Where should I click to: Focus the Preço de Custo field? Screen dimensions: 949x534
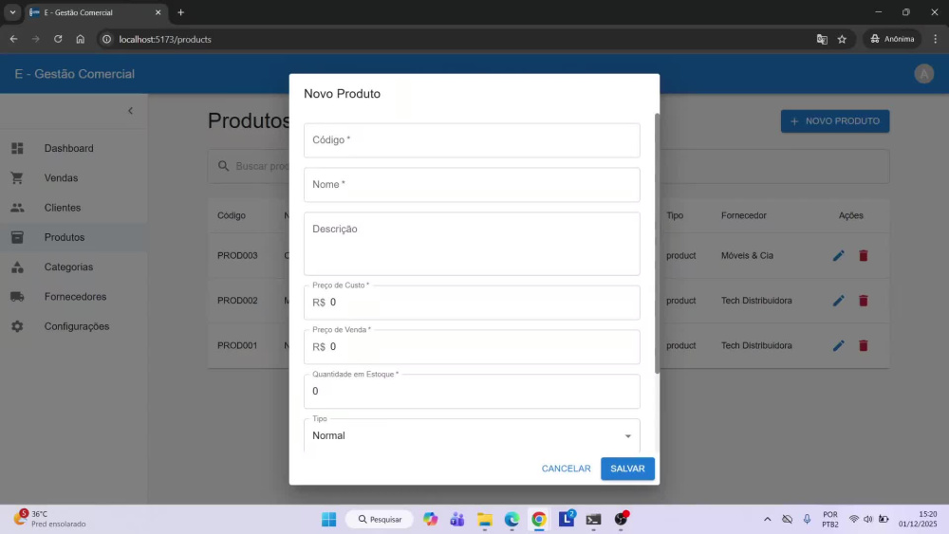pos(472,303)
